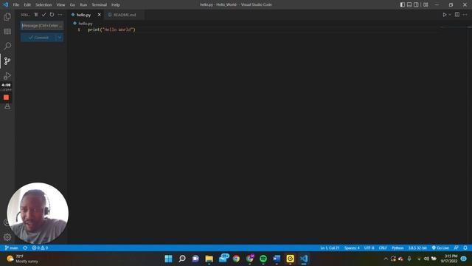
Task: Click the print("Hello World") code line
Action: 111,30
